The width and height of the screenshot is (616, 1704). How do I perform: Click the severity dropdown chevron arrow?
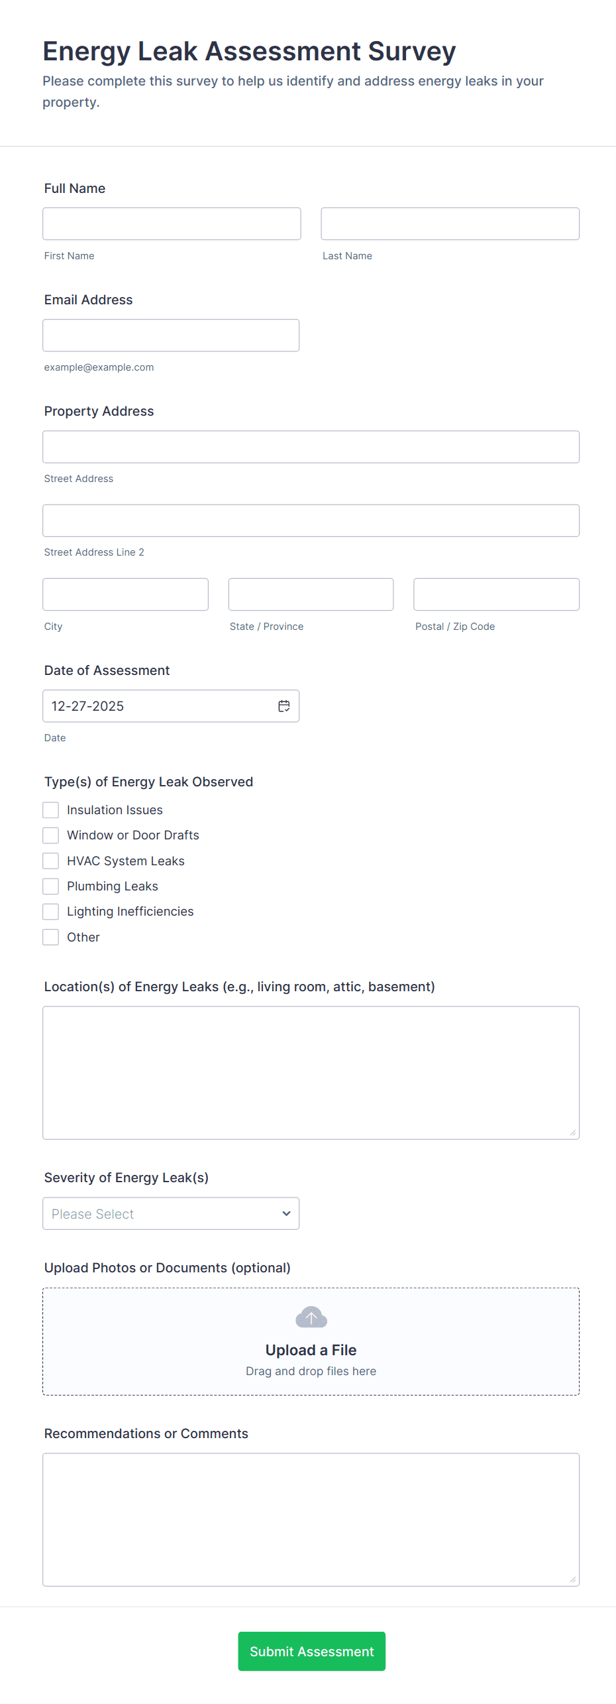point(286,1213)
